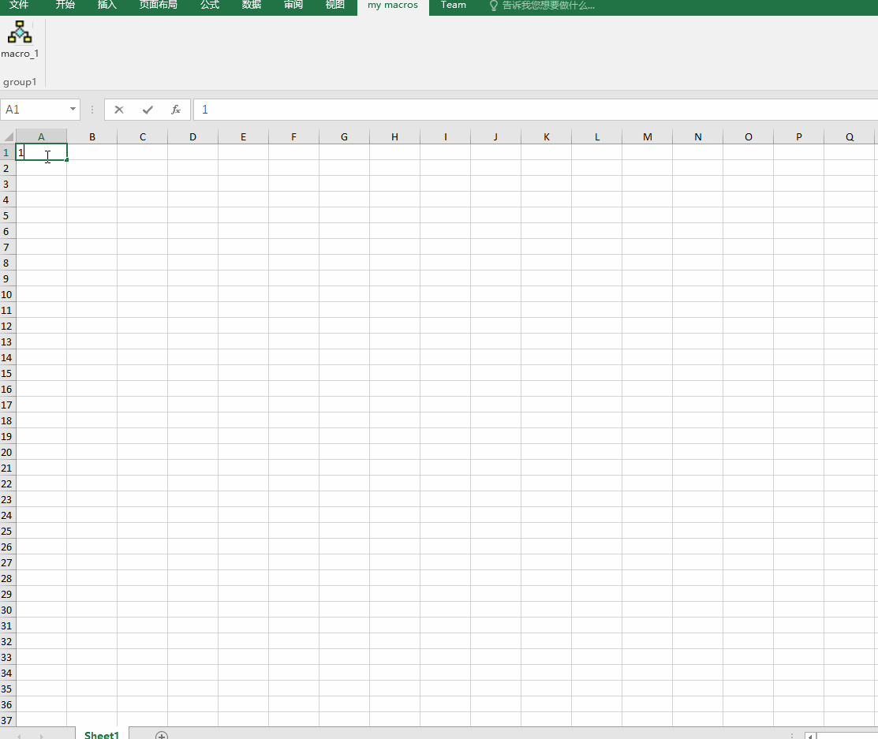Image resolution: width=878 pixels, height=739 pixels.
Task: Open the 视图 ribbon tab
Action: [334, 5]
